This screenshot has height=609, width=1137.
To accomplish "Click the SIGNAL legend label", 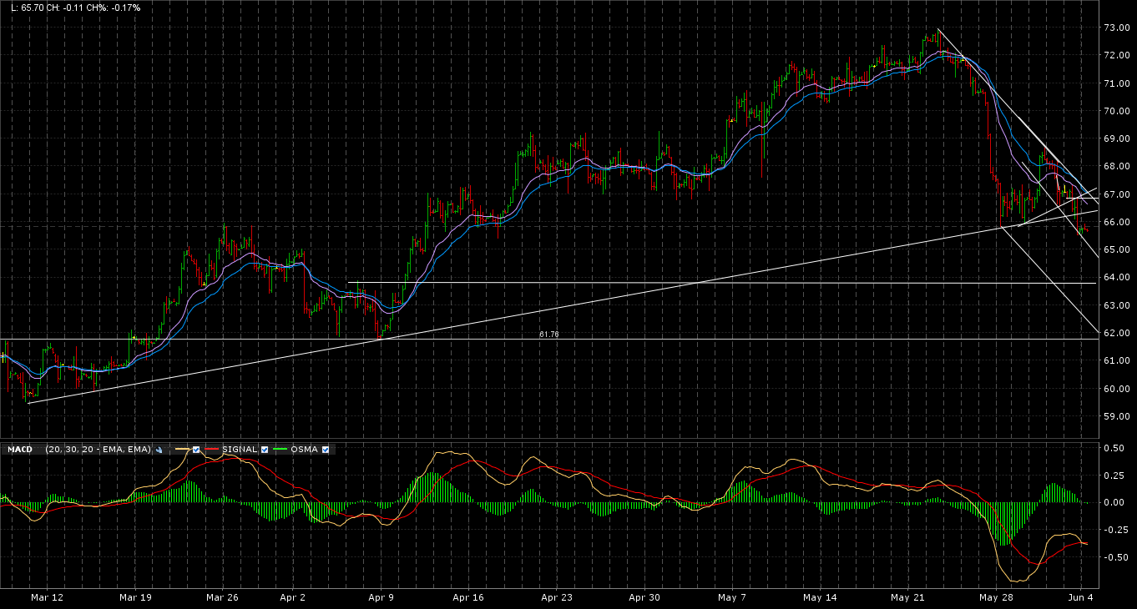I will pyautogui.click(x=240, y=450).
